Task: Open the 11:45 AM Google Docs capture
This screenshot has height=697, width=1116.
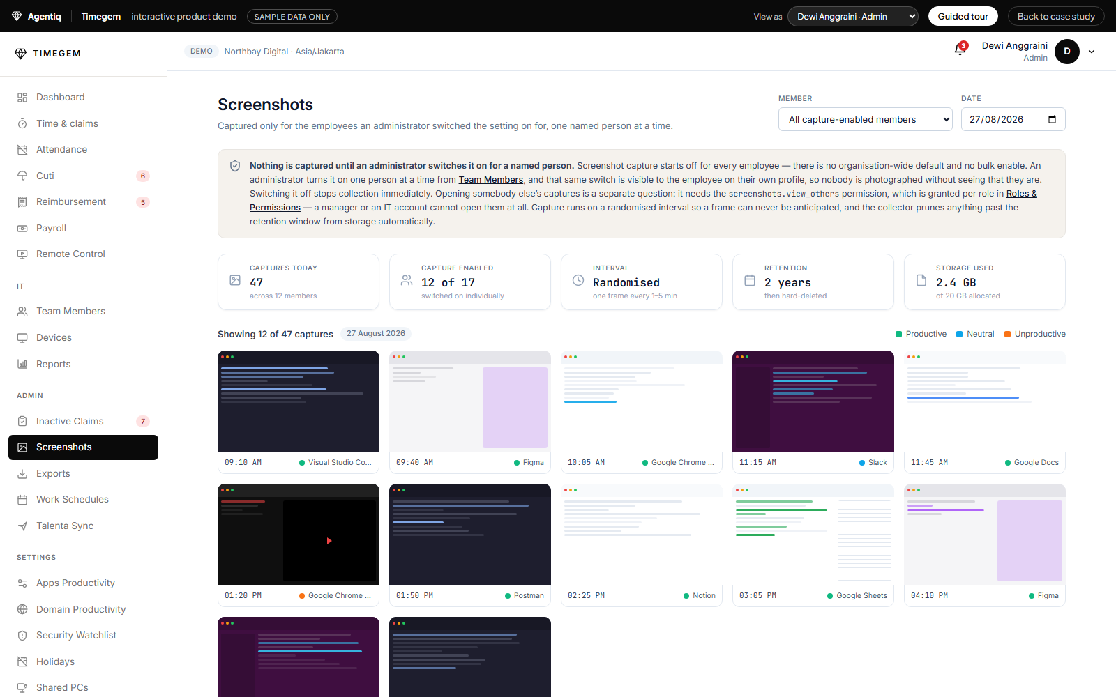Action: pos(985,412)
